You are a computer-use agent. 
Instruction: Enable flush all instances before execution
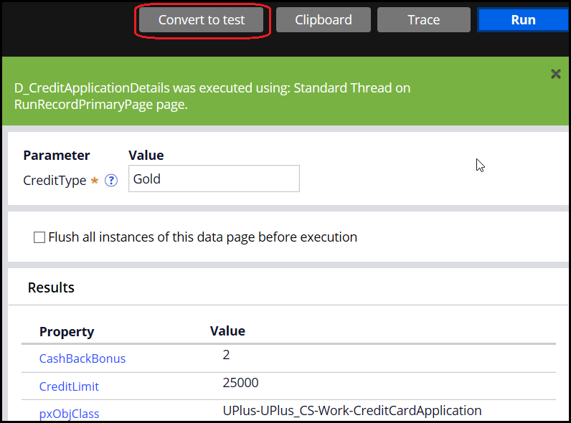pyautogui.click(x=39, y=237)
